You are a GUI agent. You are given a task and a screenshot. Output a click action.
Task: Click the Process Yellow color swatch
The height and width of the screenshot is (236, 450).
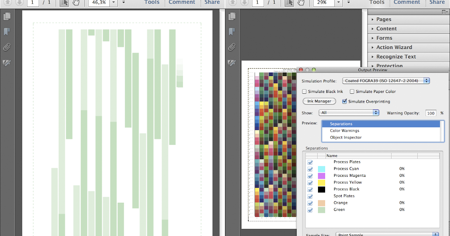(321, 182)
